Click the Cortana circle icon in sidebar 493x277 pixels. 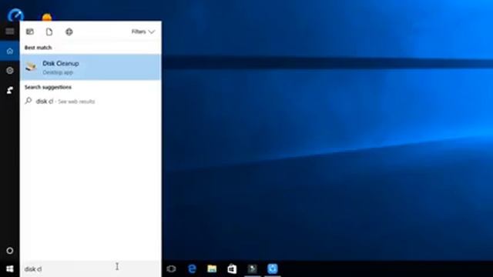(10, 251)
